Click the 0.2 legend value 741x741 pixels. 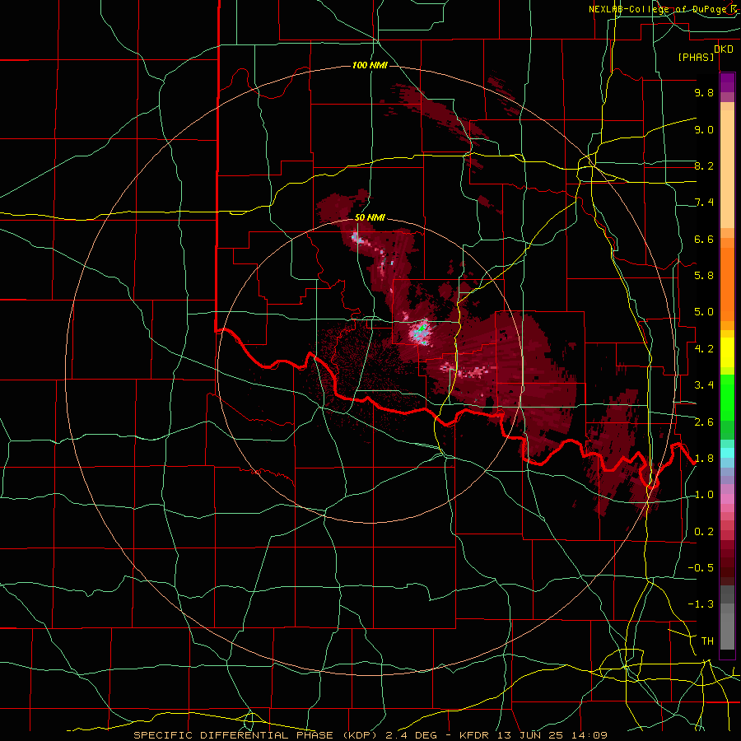click(704, 532)
